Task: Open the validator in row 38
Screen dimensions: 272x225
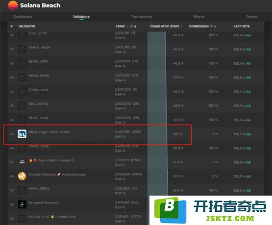Action: [38, 61]
